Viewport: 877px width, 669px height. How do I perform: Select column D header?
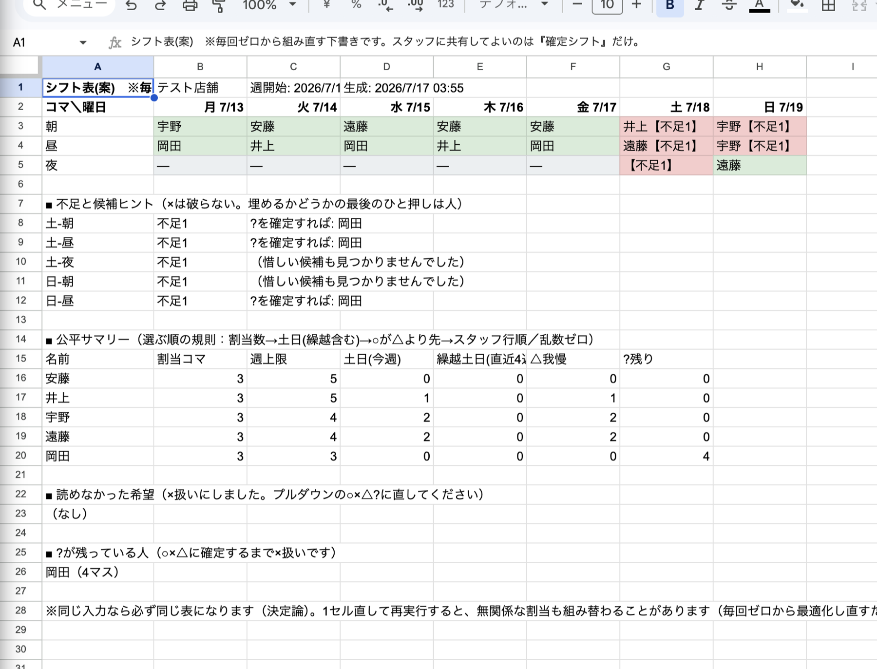click(x=386, y=67)
